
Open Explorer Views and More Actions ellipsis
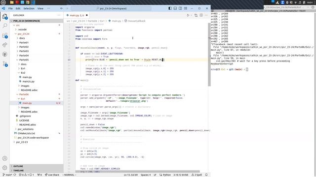59,15
